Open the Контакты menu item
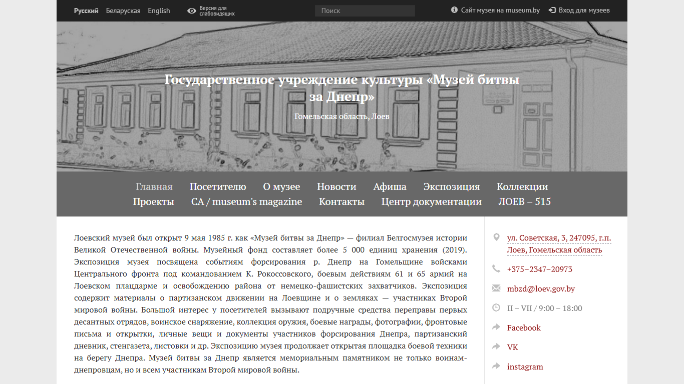This screenshot has height=384, width=684. (341, 202)
